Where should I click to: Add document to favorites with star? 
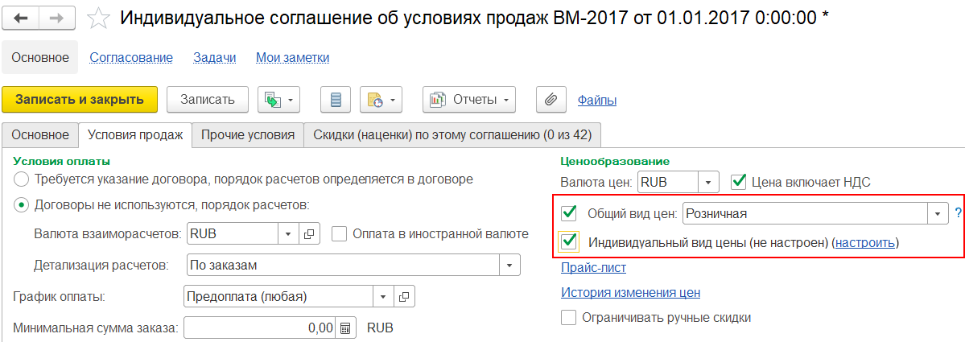point(98,19)
